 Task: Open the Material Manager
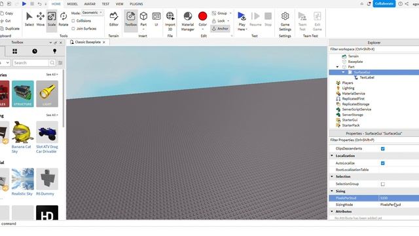click(x=188, y=21)
